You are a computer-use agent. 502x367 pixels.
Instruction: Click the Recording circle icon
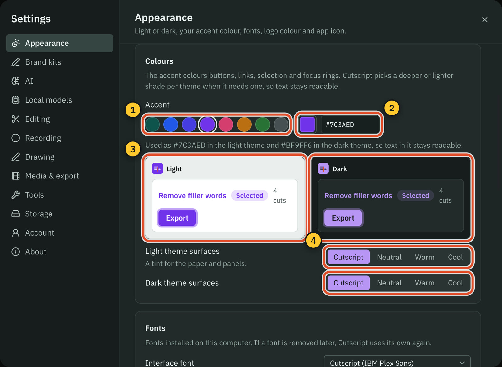tap(16, 138)
